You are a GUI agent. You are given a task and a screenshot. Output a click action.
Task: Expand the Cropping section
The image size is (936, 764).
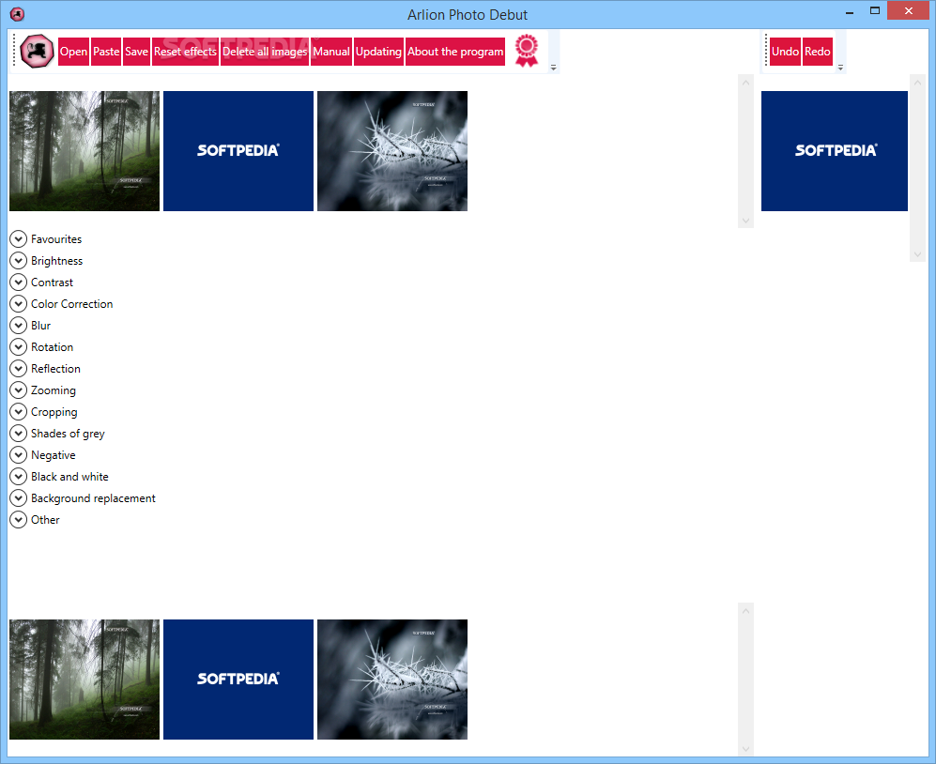19,411
